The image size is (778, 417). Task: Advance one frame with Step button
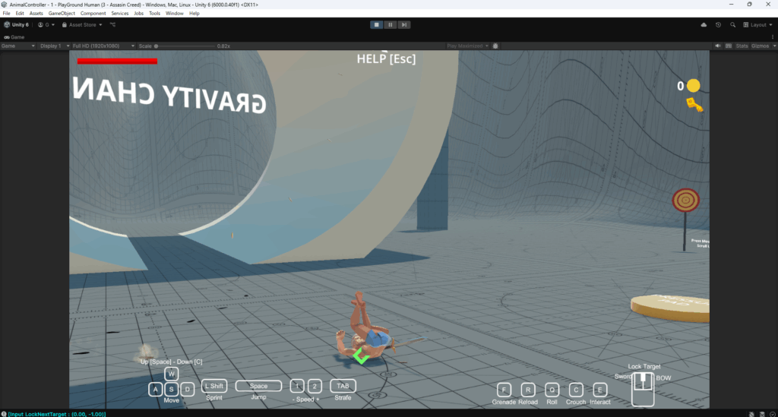404,25
